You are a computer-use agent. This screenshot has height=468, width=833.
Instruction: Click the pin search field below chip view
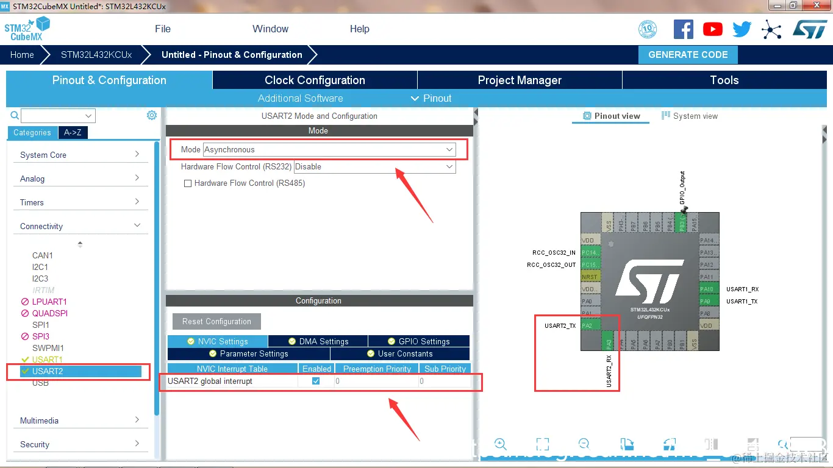[807, 444]
